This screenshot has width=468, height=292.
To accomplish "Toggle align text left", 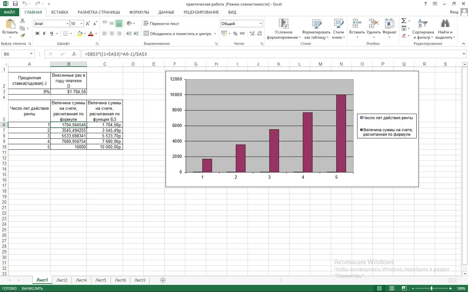I will click(105, 33).
